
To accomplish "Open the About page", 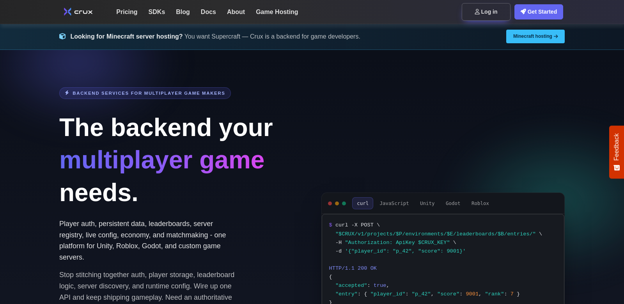I will (x=236, y=12).
